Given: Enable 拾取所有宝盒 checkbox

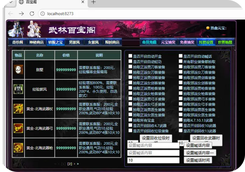Looking at the screenshot, I should point(130,120).
